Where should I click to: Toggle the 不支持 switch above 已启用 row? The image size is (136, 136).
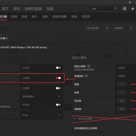(58, 68)
